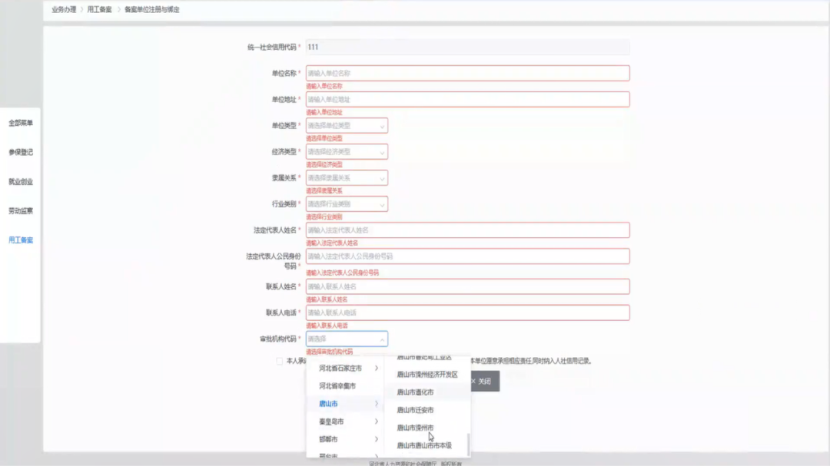830x466 pixels.
Task: Open 参保登记 in the left sidebar
Action: [21, 152]
